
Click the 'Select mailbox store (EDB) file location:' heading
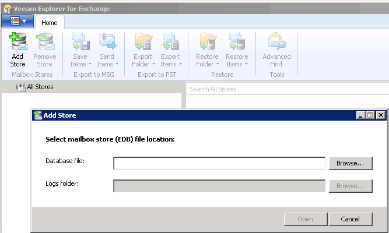pos(110,139)
